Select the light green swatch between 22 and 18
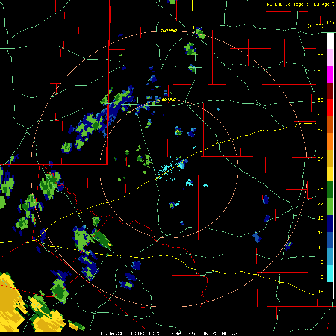Image resolution: width=336 pixels, height=336 pixels. (330, 207)
